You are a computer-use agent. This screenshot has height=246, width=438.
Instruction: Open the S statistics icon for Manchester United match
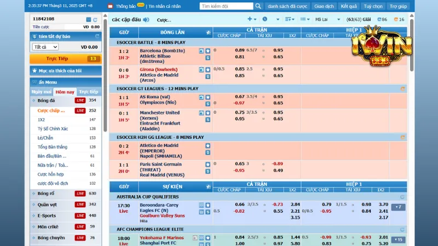(x=208, y=120)
